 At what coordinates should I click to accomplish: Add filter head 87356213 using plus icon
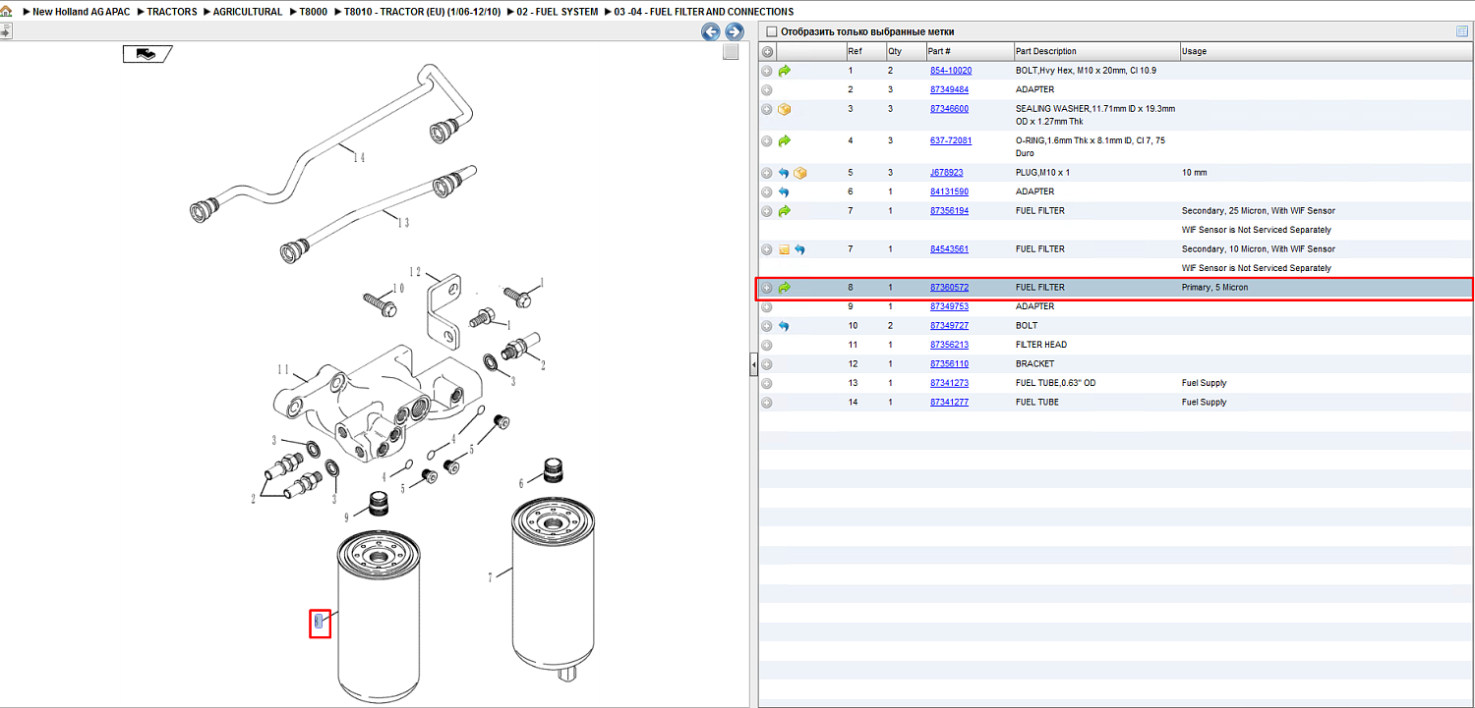click(x=767, y=345)
